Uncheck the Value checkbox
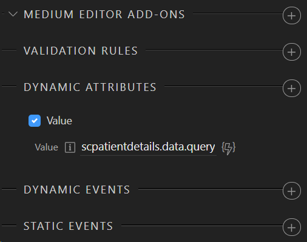The image size is (307, 242). pyautogui.click(x=35, y=121)
